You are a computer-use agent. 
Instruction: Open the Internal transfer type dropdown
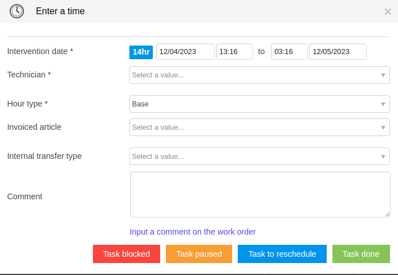(259, 157)
